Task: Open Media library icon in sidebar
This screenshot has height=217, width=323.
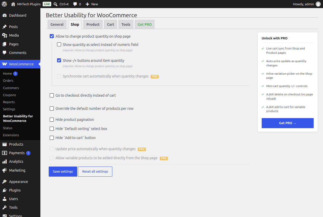Action: pos(5,35)
